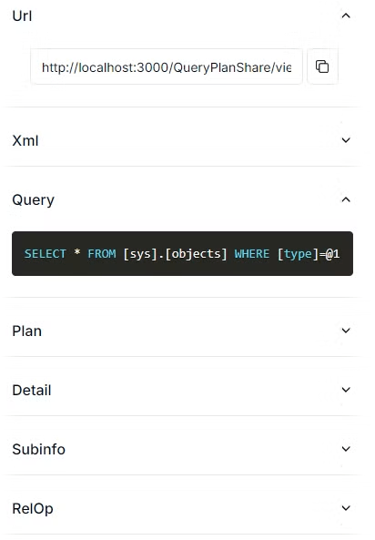Collapse the Url section with its chevron

point(346,15)
